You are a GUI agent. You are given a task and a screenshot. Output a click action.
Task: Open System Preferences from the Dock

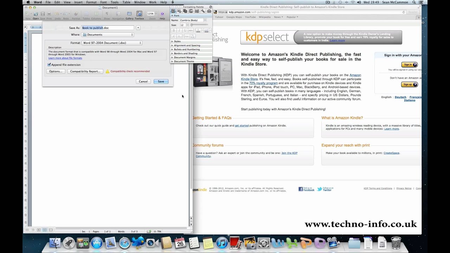[263, 243]
